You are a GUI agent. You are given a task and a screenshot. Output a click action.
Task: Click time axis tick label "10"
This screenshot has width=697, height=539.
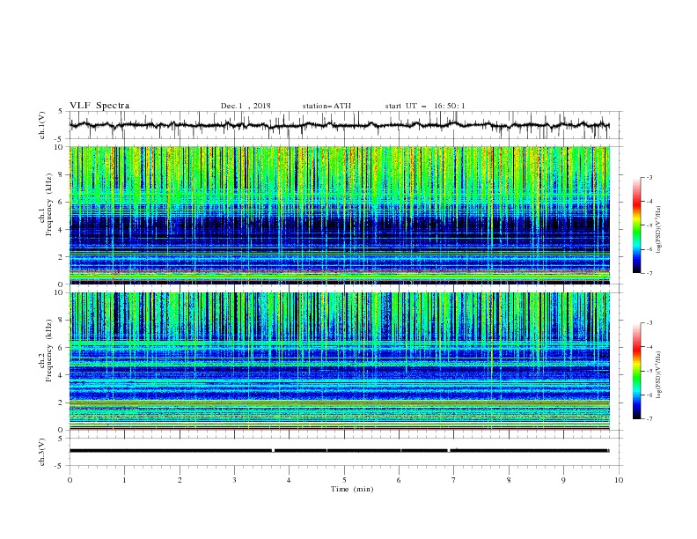(619, 480)
